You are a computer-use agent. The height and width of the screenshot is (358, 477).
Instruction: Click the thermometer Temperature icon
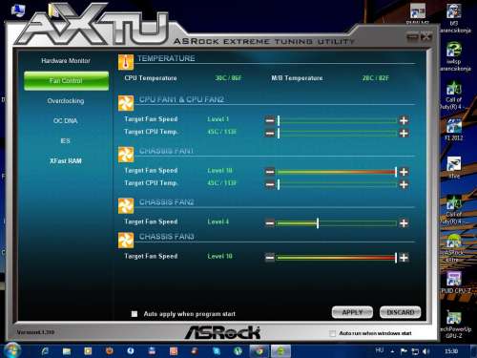(x=126, y=62)
